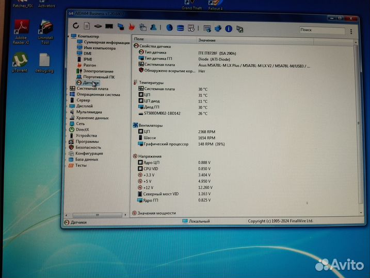The image size is (370, 278).
Task: Click the Поле column header
Action: click(139, 39)
